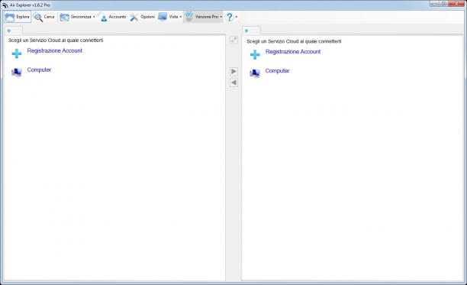Add a new tab in left pane
The width and height of the screenshot is (467, 285).
(9, 31)
